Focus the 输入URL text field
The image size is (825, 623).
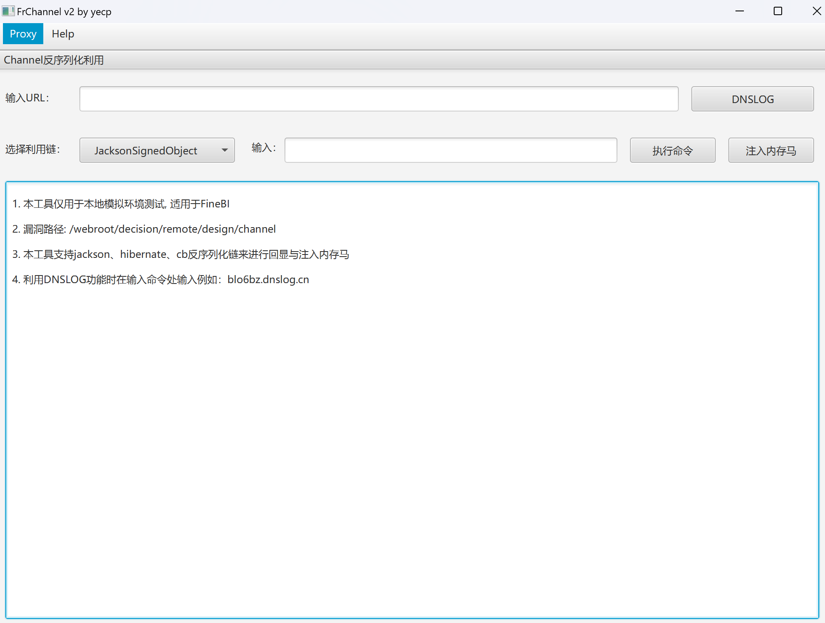point(378,99)
